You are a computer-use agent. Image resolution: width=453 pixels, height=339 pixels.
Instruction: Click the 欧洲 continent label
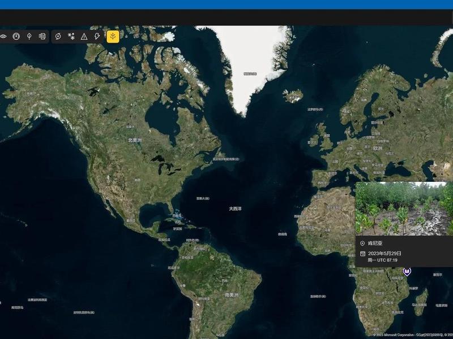pos(378,148)
